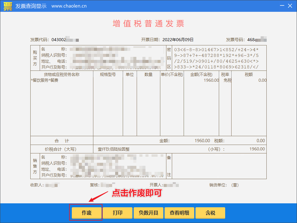
Task: Click the 合计 金额 1960.00 value
Action: 202,141
